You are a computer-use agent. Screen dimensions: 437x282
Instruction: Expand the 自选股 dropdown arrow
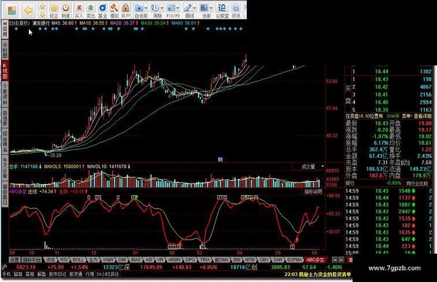pos(146,8)
